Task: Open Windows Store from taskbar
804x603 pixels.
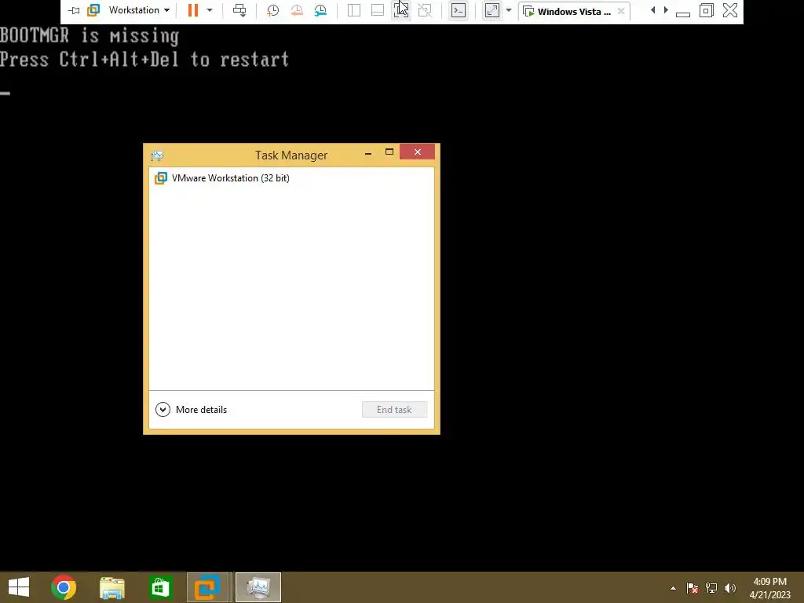Action: (159, 587)
